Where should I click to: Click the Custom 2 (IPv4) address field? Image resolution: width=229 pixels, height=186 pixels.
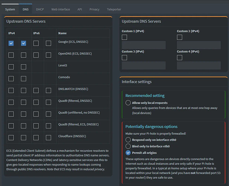(199, 45)
